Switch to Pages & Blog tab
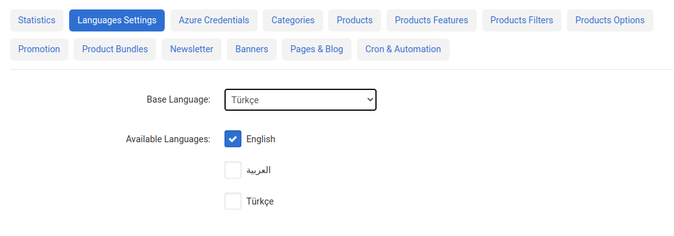This screenshot has height=236, width=674. point(316,50)
